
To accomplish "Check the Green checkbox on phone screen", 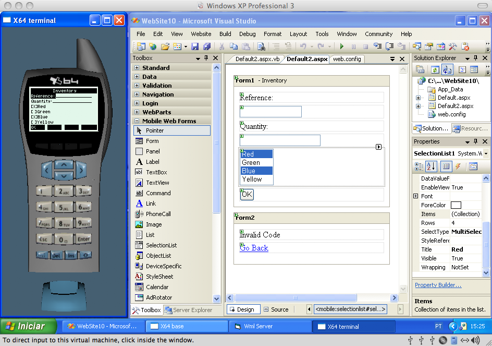I will pos(33,112).
